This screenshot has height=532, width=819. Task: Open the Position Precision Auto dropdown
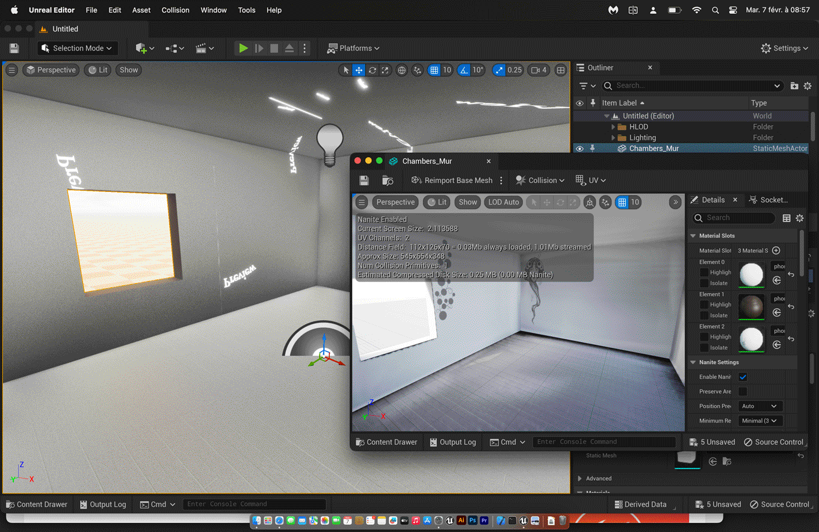pyautogui.click(x=759, y=406)
